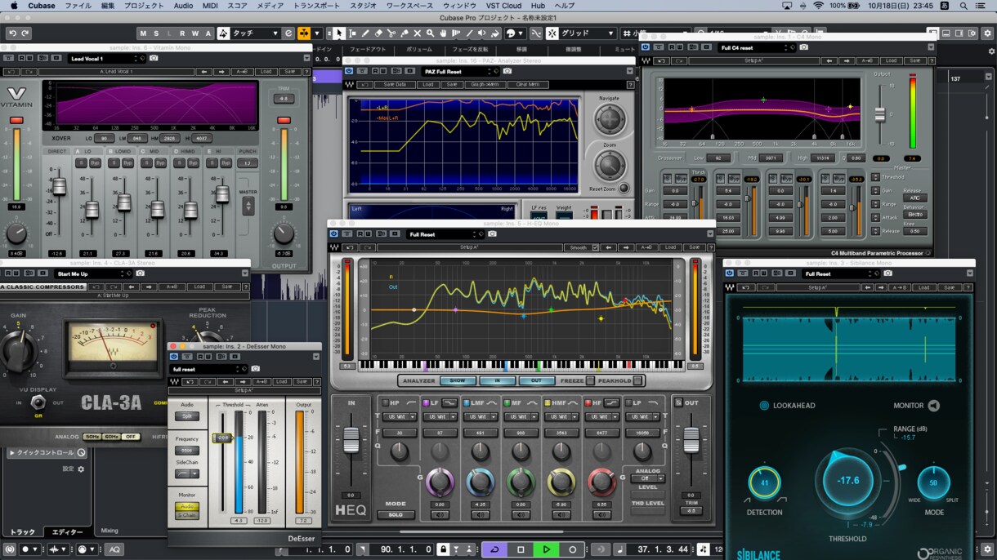This screenshot has height=560, width=997.
Task: Click the DeEsser Threshold slider handle
Action: (222, 438)
